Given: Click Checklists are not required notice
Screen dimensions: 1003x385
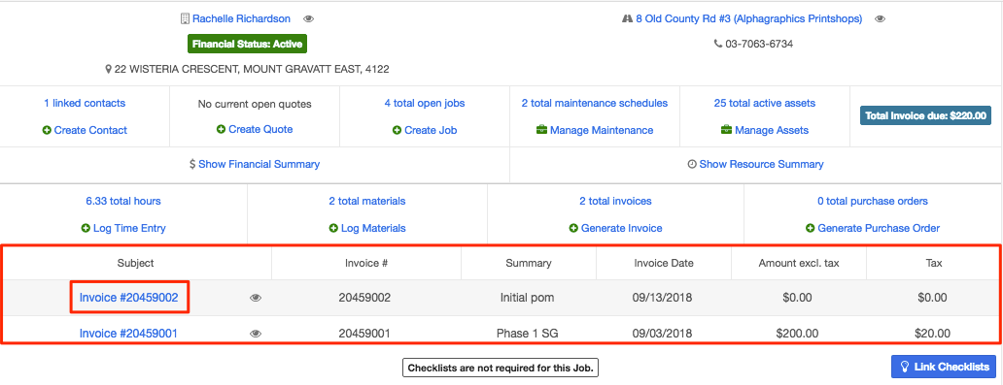Looking at the screenshot, I should pyautogui.click(x=501, y=368).
